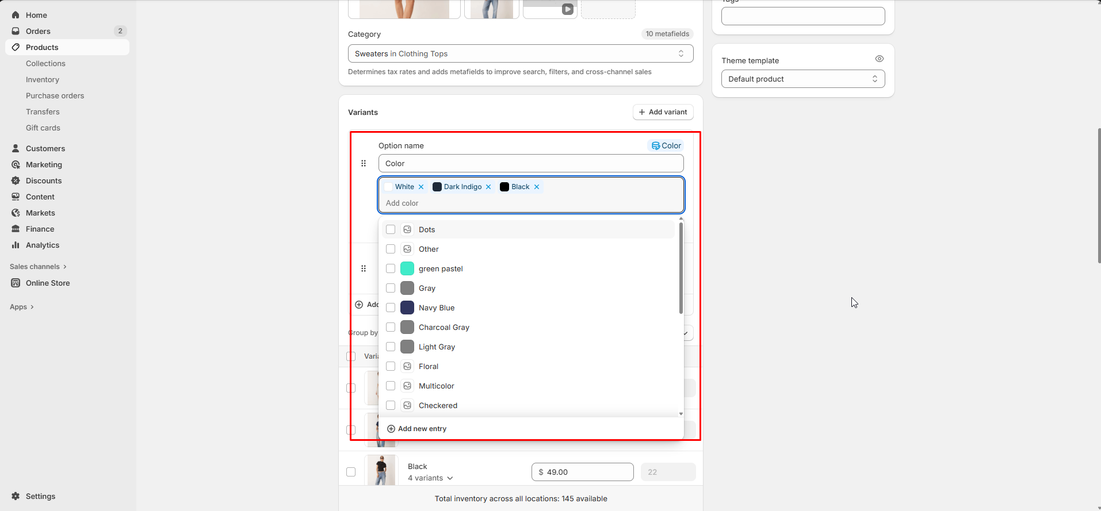Expand the Black 4 variants group
Viewport: 1101px width, 511px height.
coord(430,478)
